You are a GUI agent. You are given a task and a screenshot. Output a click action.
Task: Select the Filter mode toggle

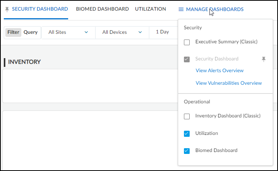pyautogui.click(x=13, y=32)
